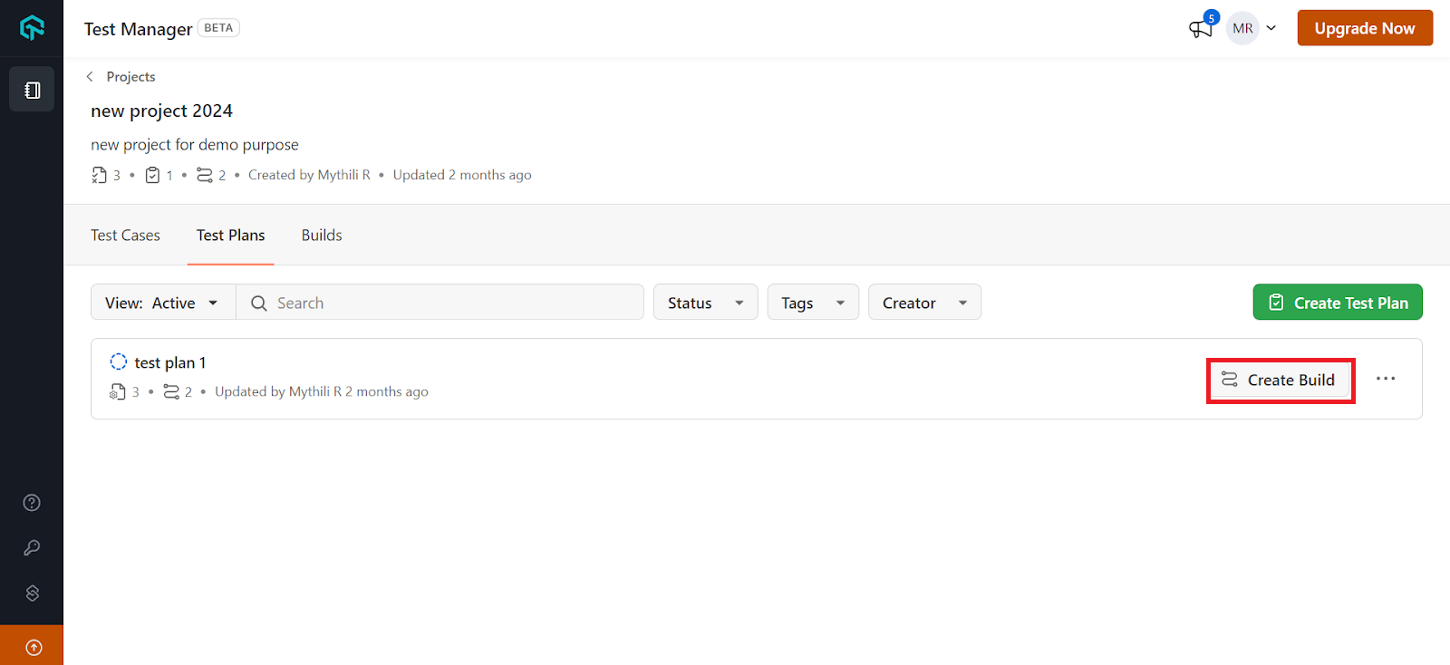
Task: Open the Status filter dropdown
Action: [705, 303]
